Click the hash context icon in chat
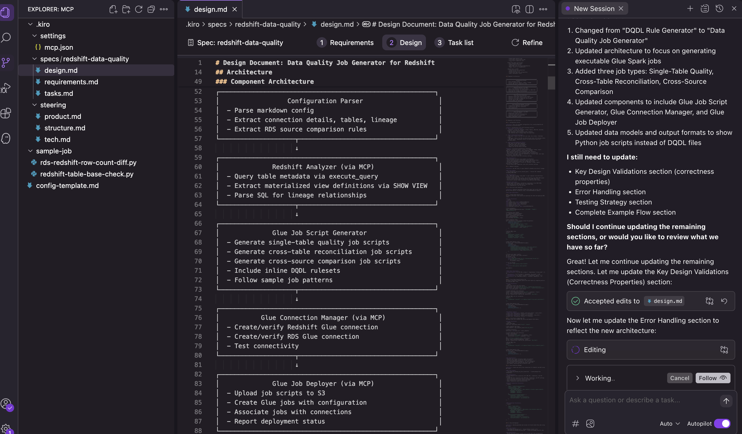This screenshot has height=434, width=742. 575,423
